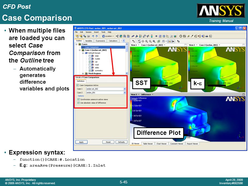Open the Help menu
Image resolution: width=248 pixels, height=186 pixels.
(110, 32)
